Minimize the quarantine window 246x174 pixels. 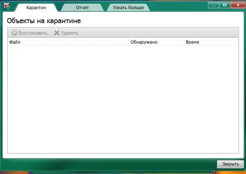click(x=213, y=5)
